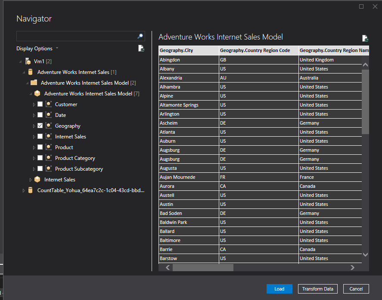Click the France country cell
The image size is (382, 300).
[330, 177]
